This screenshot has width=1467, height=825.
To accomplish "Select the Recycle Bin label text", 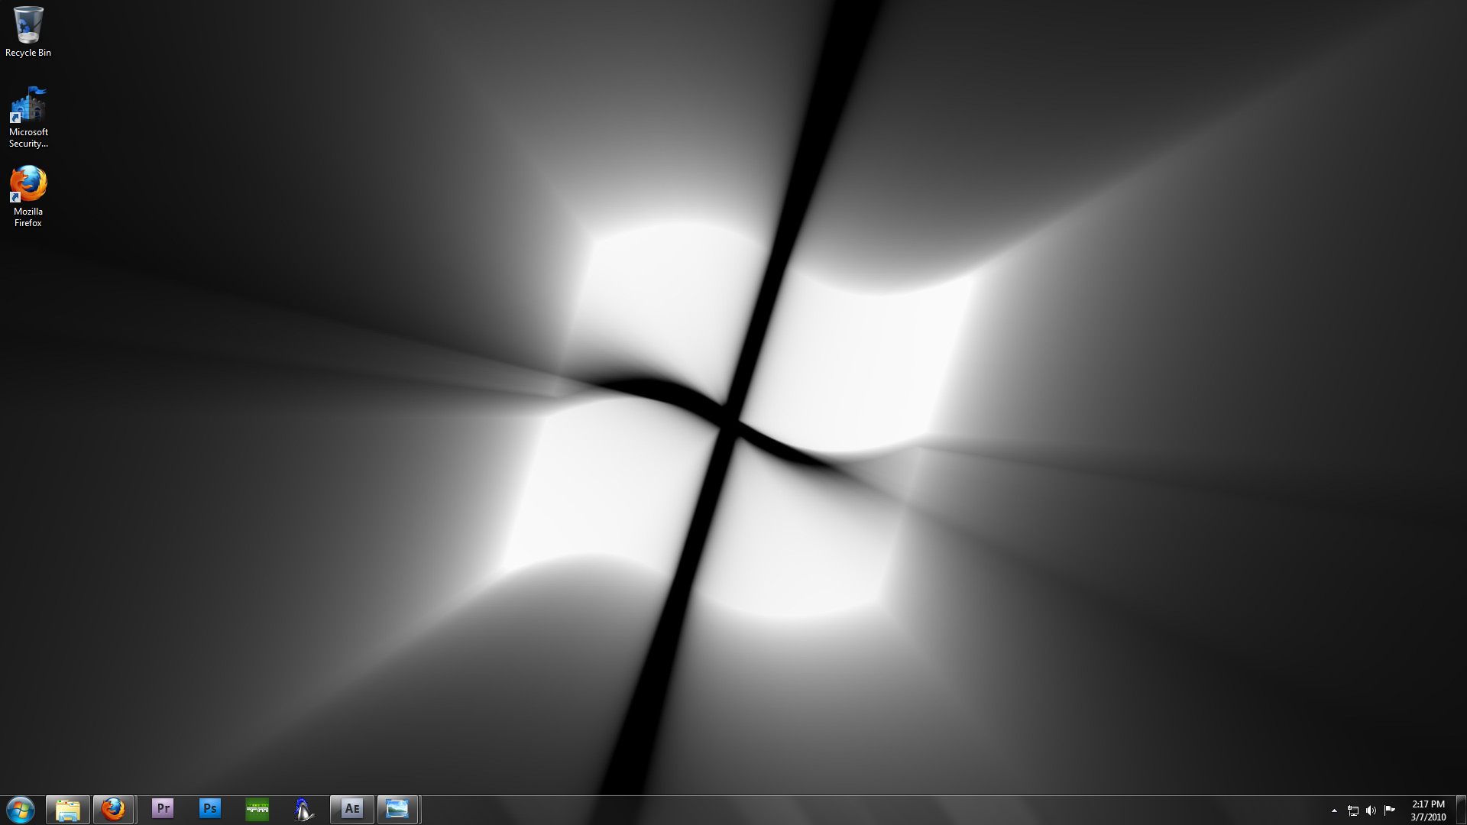I will 28,53.
